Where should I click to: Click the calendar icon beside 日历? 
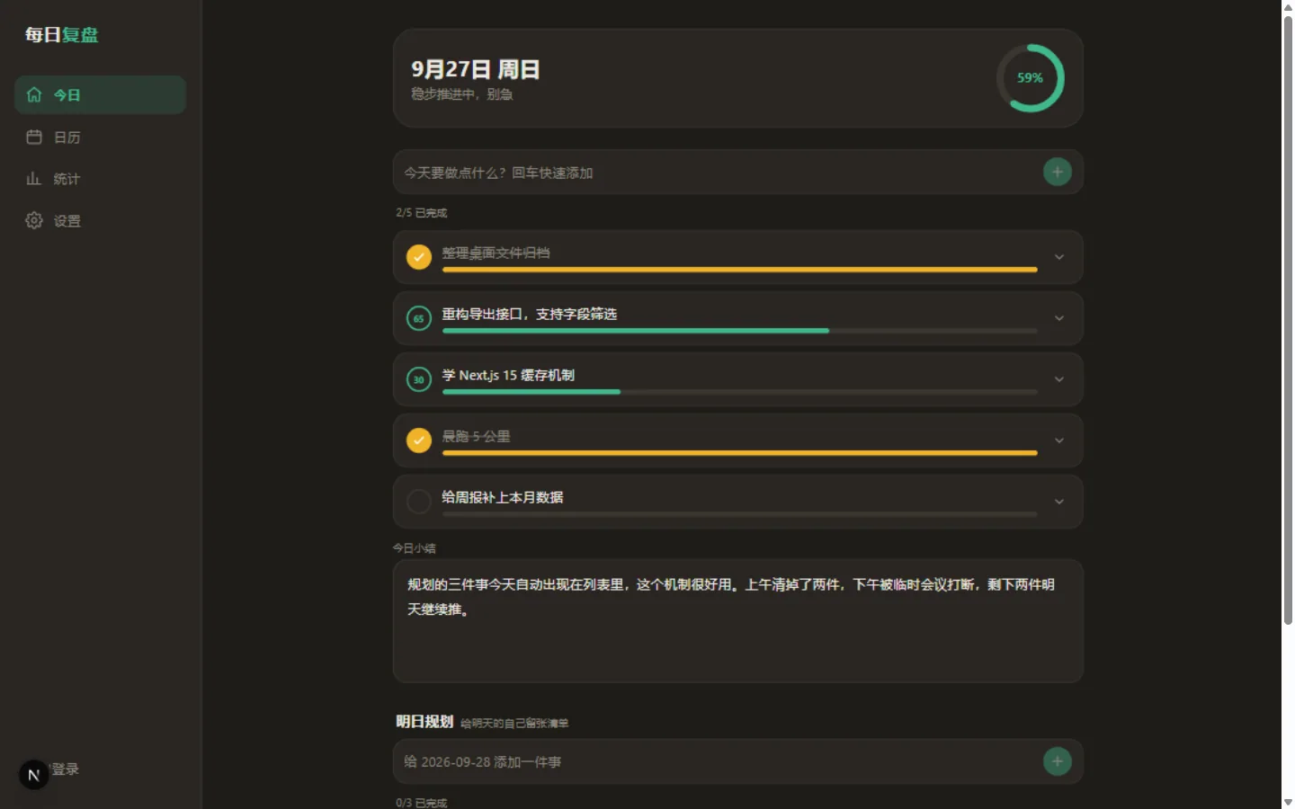(x=34, y=137)
